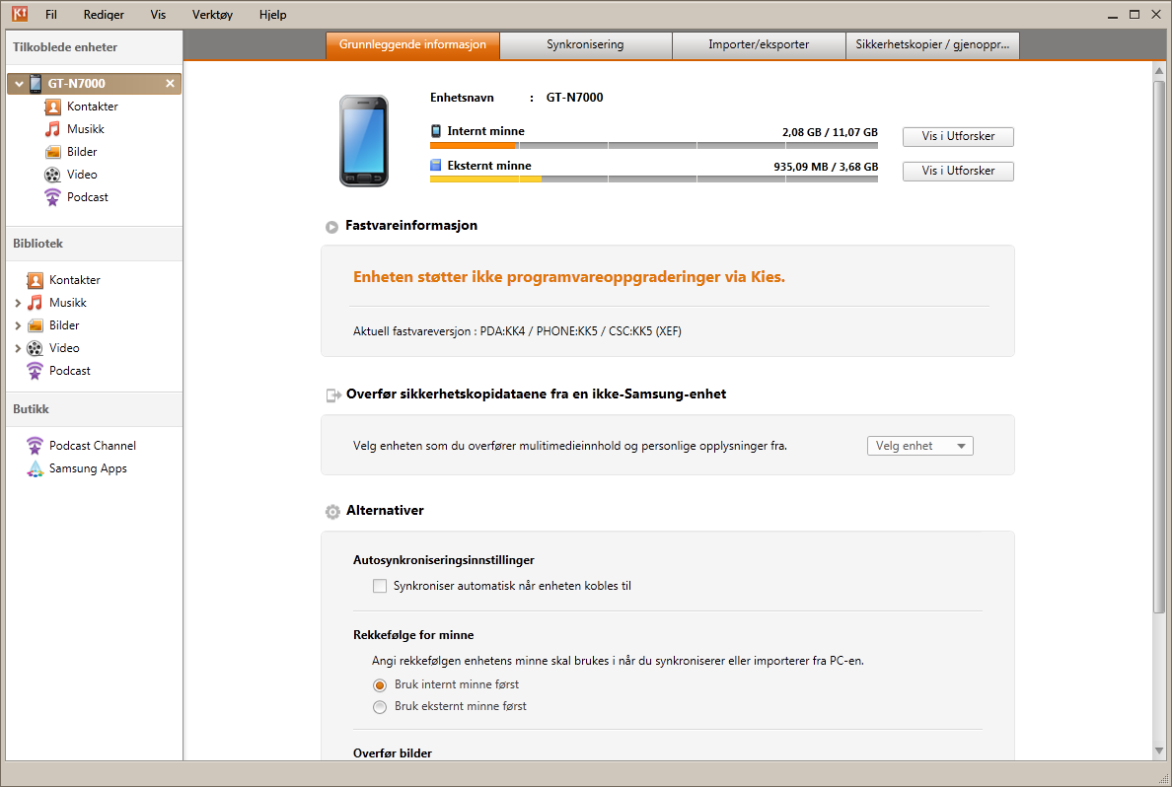
Task: Enable Synkroniser automatisk når enheten kobles til
Action: 380,586
